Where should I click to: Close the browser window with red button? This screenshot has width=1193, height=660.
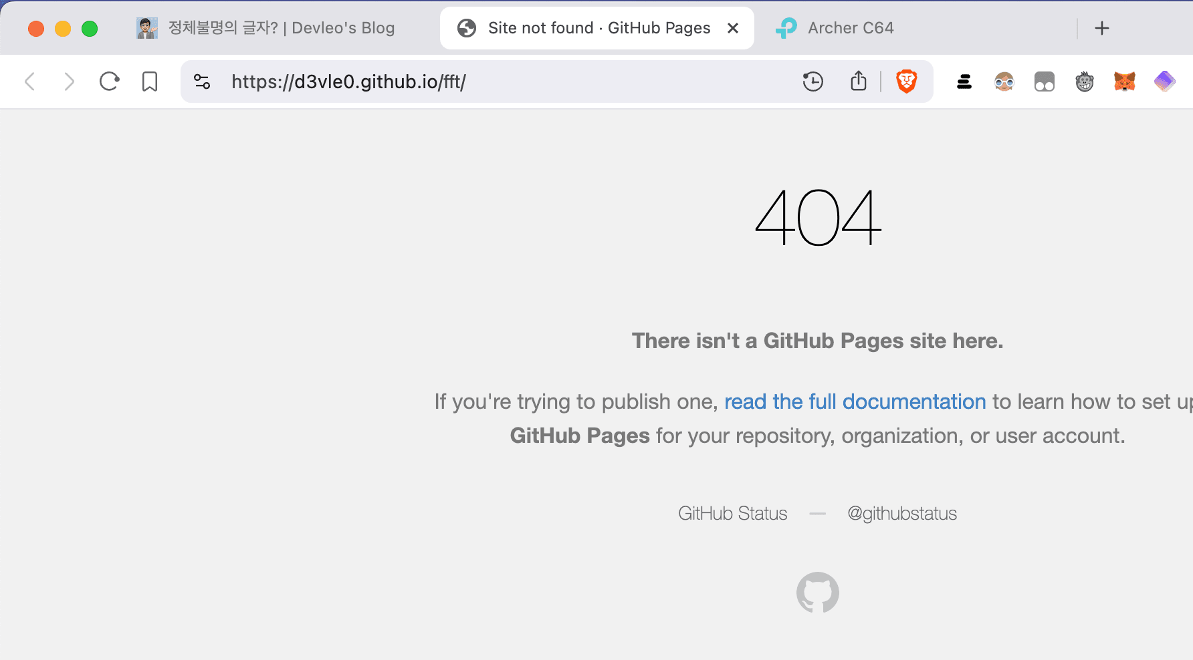coord(36,29)
